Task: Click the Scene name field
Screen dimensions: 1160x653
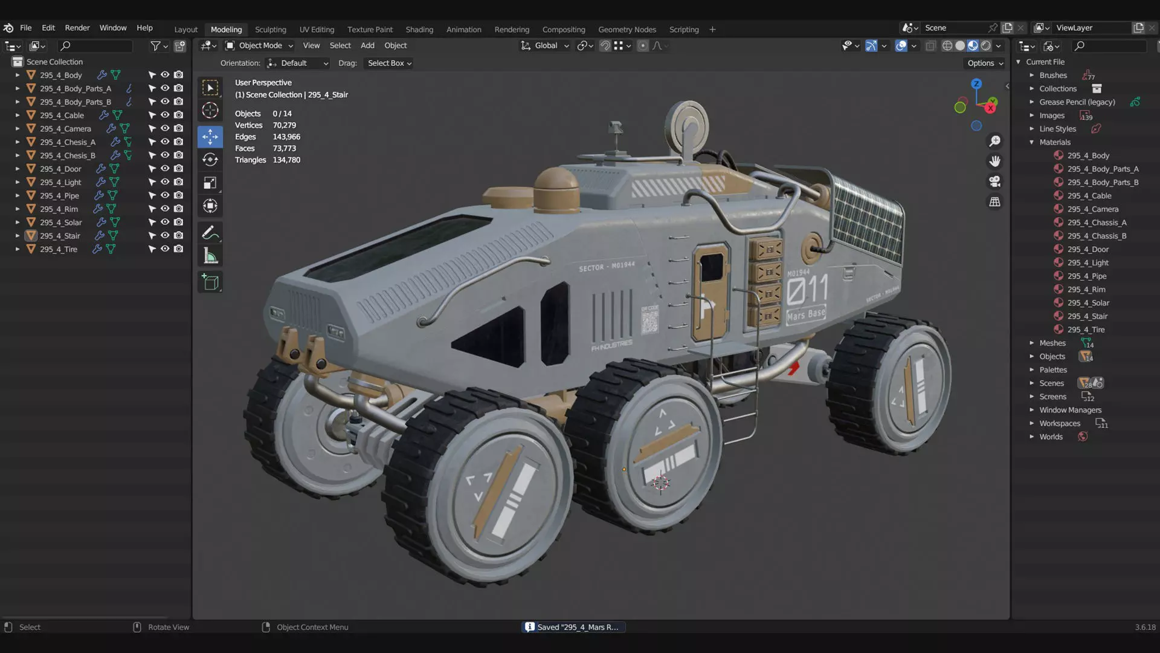Action: click(955, 28)
